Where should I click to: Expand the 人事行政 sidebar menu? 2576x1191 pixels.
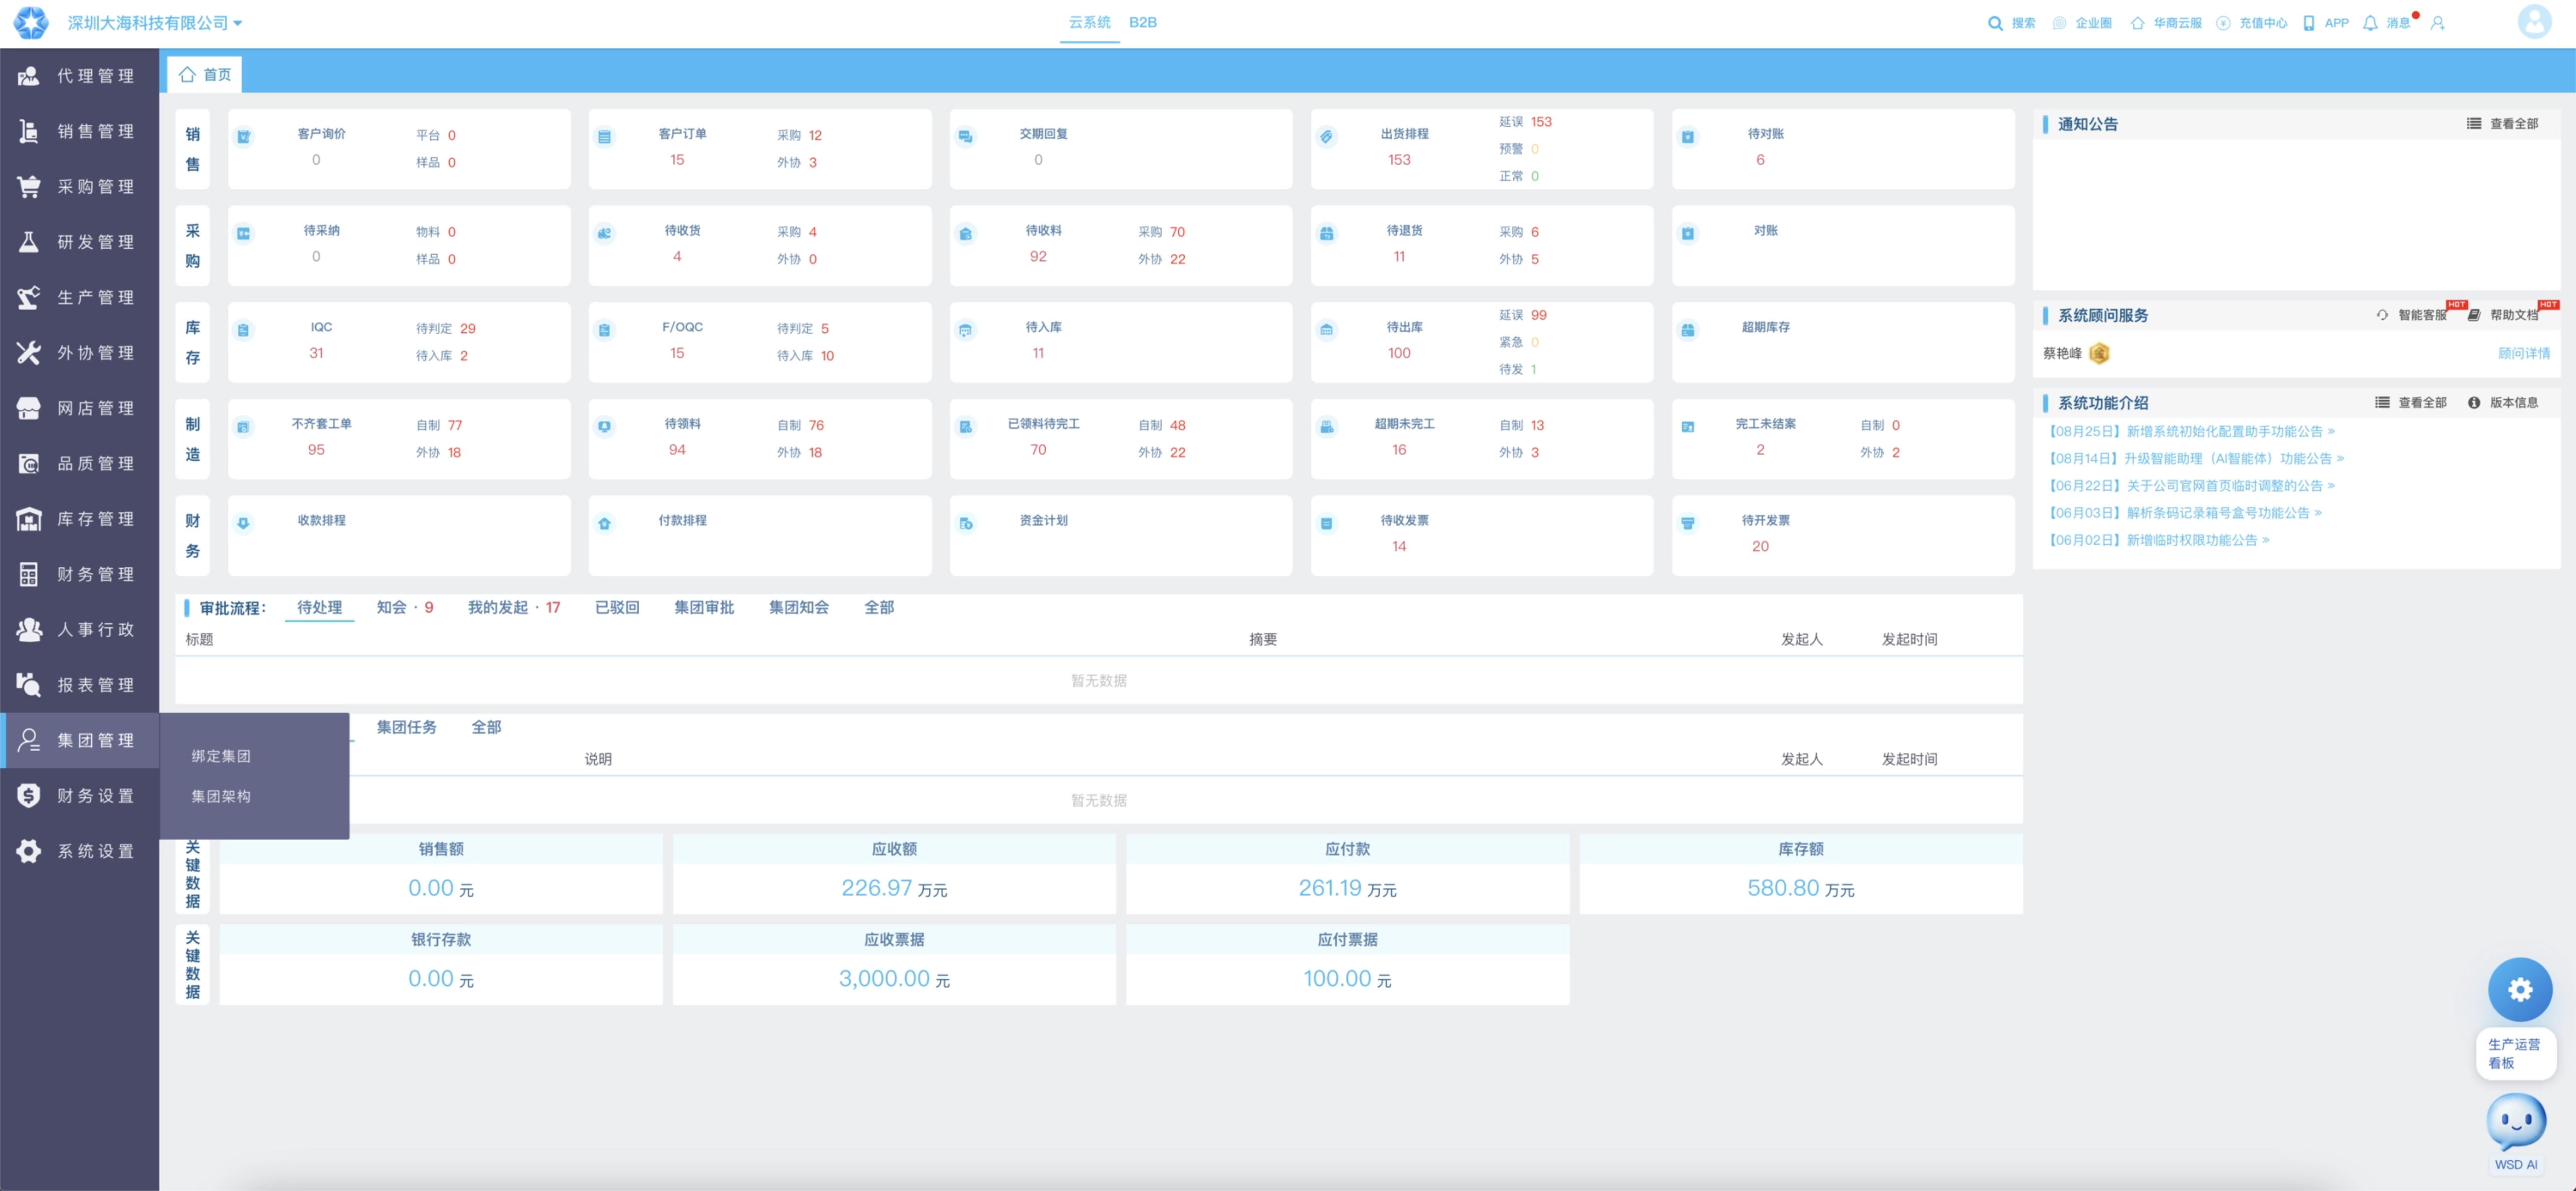tap(79, 629)
